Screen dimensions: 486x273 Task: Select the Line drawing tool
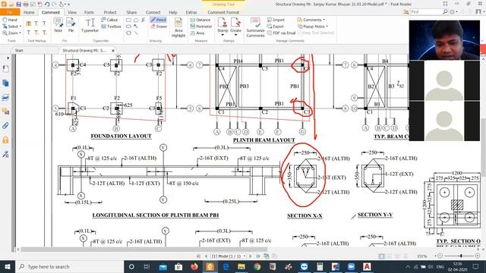point(136,33)
